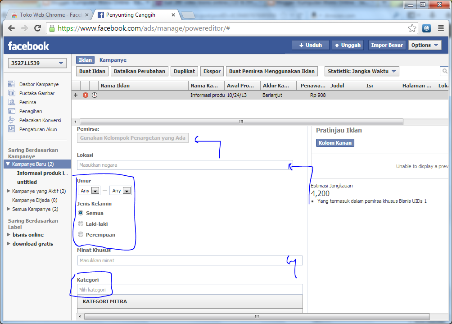Viewport: 452px width, 324px height.
Task: Open the blue browser extension icon
Action: point(426,28)
